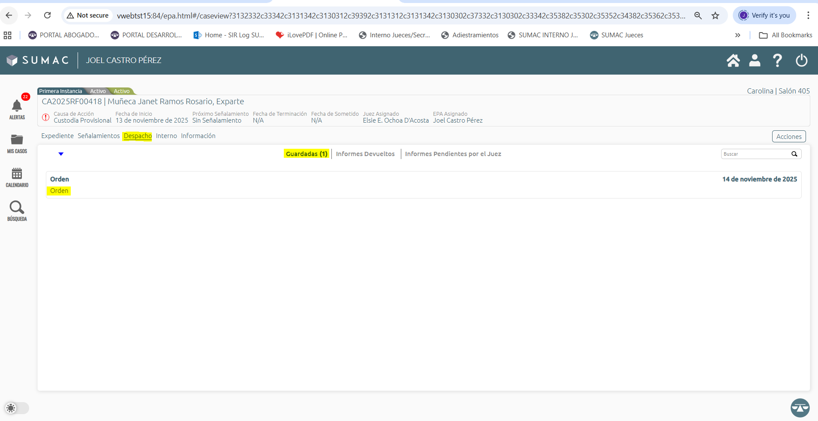Open the highlighted Orden link

[59, 191]
